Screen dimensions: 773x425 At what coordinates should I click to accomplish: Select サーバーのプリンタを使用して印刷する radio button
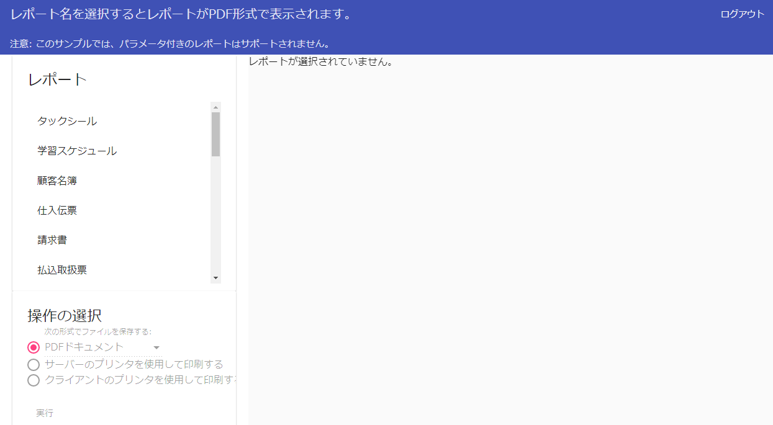pyautogui.click(x=34, y=364)
